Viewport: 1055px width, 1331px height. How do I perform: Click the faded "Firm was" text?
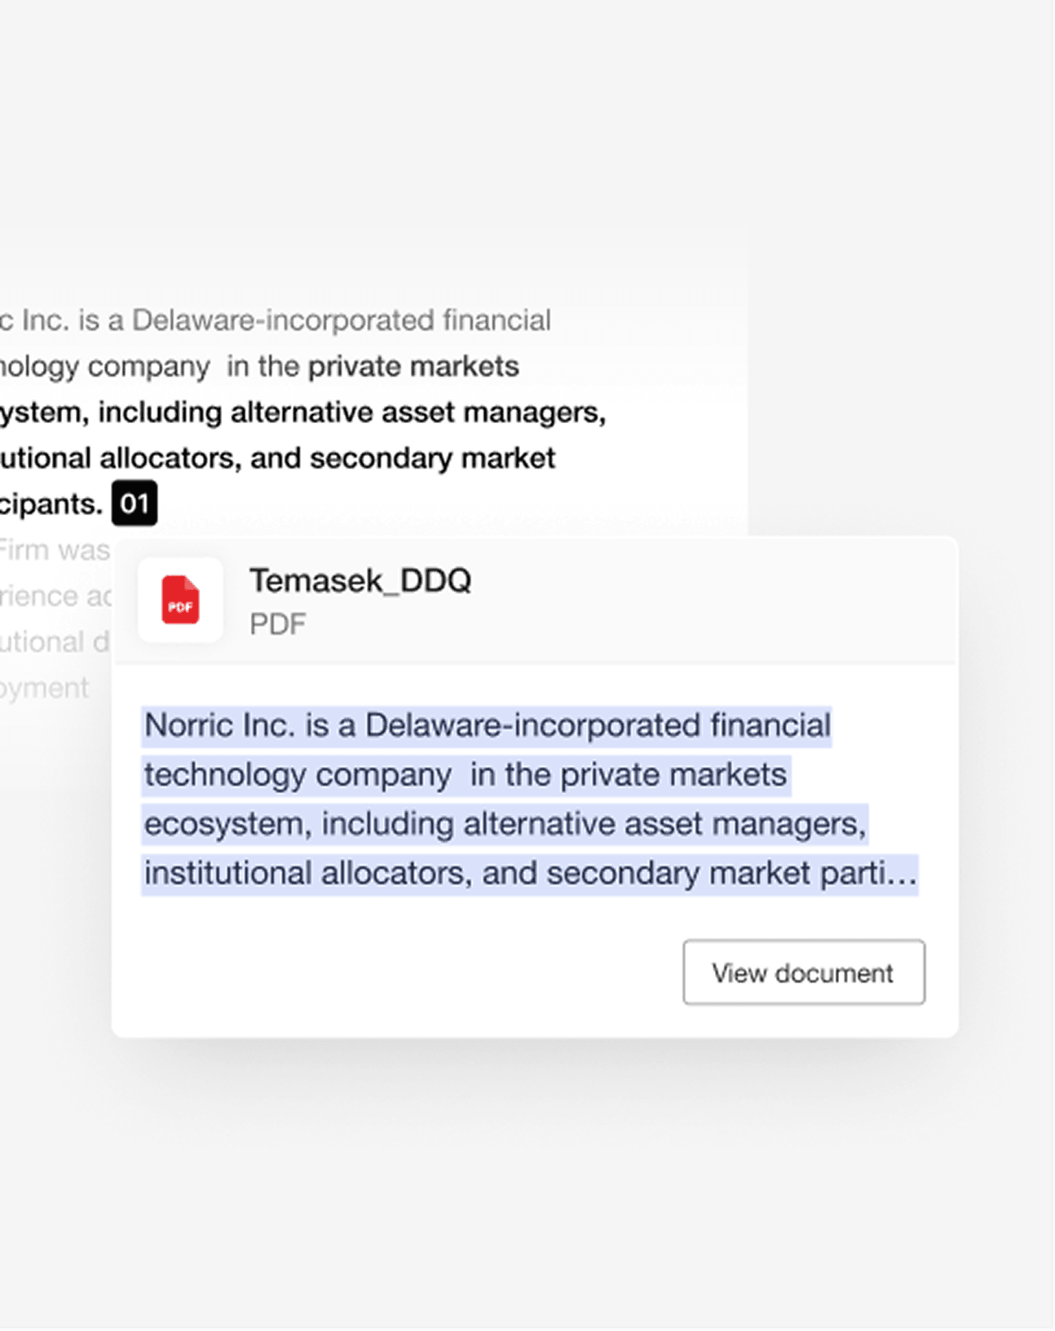(x=54, y=550)
